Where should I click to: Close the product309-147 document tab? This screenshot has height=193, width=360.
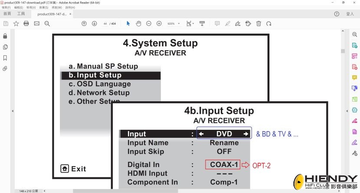[71, 14]
